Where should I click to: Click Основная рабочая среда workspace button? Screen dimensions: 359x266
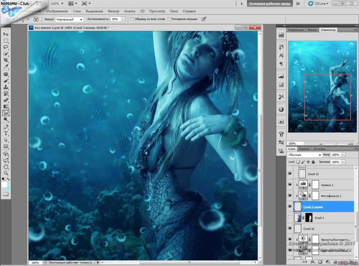tap(270, 3)
